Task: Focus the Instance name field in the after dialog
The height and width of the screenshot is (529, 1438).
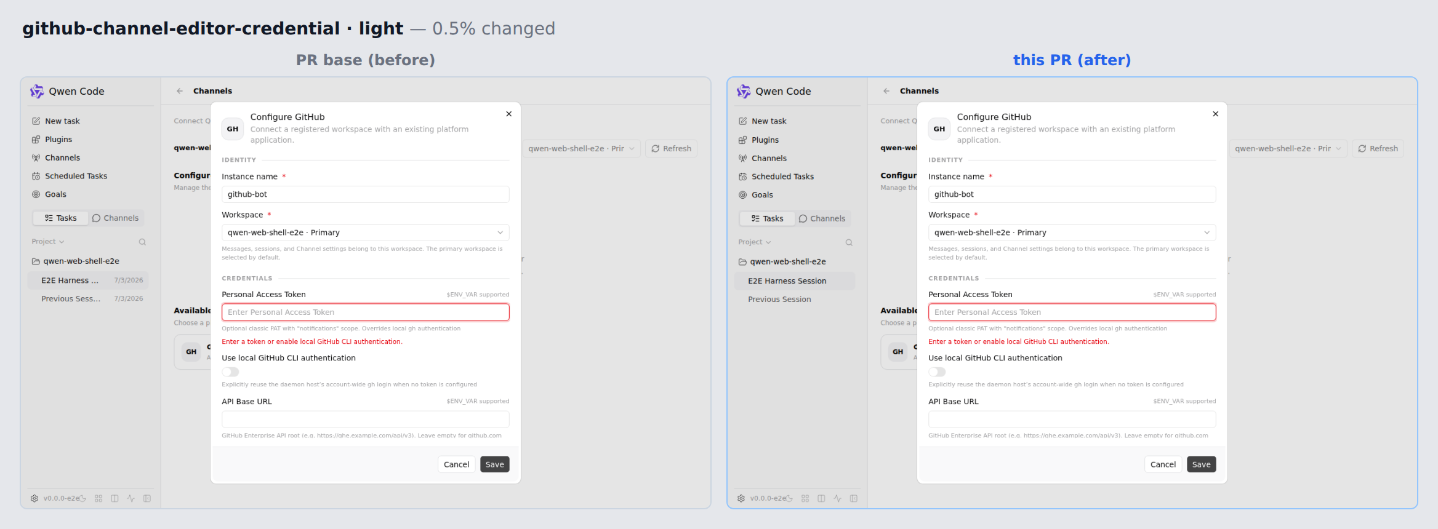Action: [x=1072, y=194]
